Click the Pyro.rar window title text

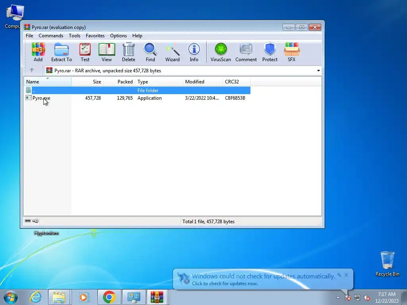click(x=59, y=27)
